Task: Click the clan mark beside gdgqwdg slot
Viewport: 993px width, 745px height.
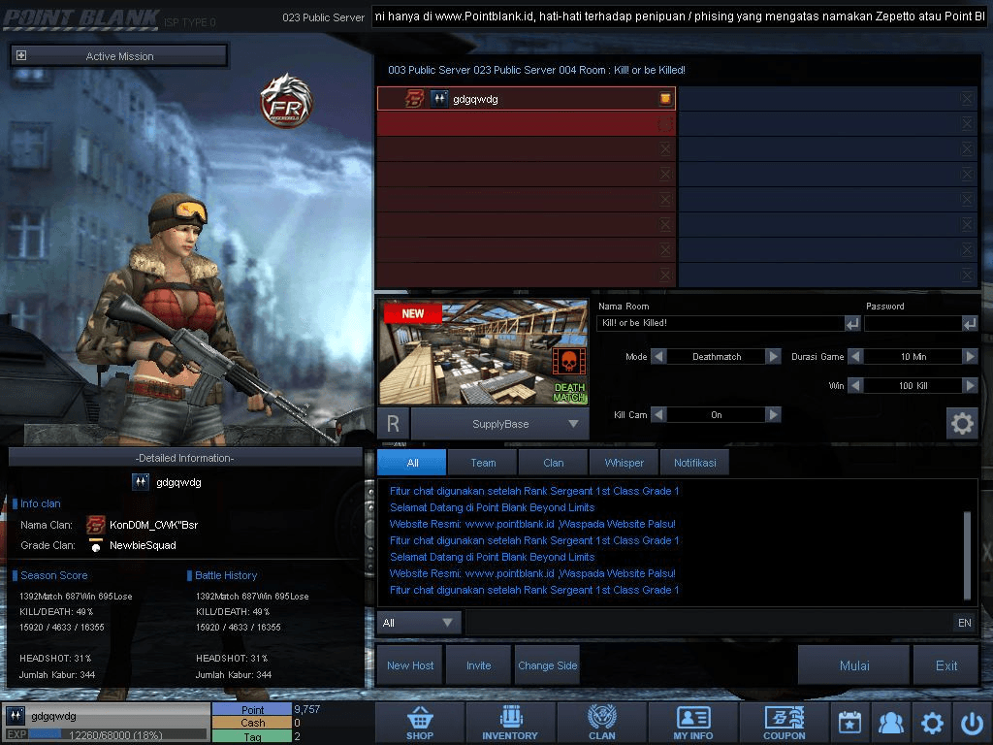Action: tap(415, 99)
